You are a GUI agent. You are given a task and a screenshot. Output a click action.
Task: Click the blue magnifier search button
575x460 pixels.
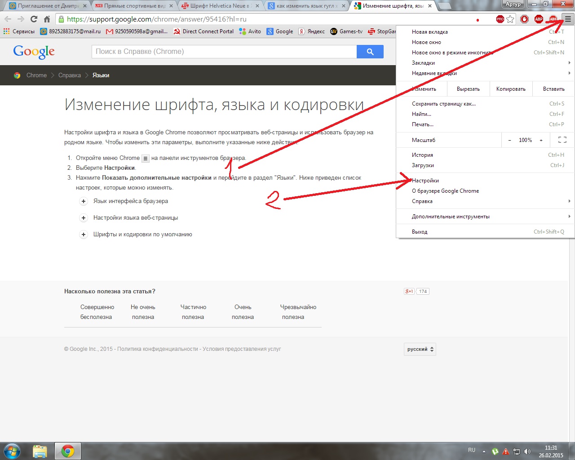tap(370, 52)
